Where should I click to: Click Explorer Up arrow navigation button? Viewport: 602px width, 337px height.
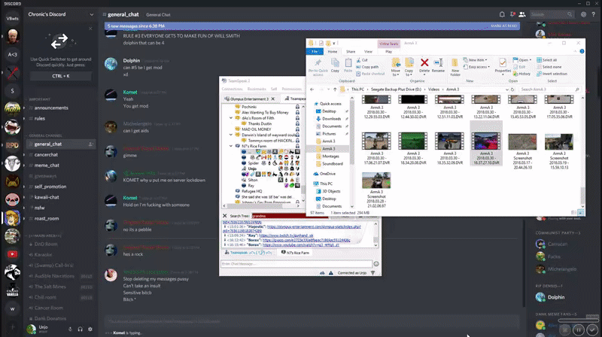click(x=335, y=90)
